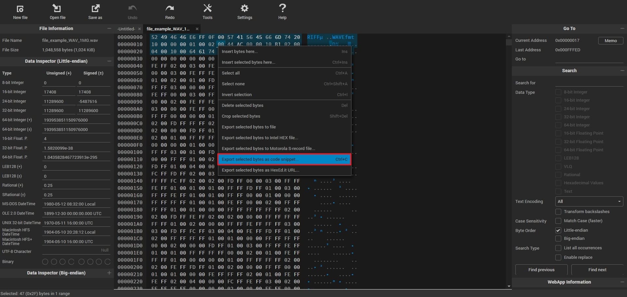
Task: Redo the last undone edit
Action: (170, 11)
